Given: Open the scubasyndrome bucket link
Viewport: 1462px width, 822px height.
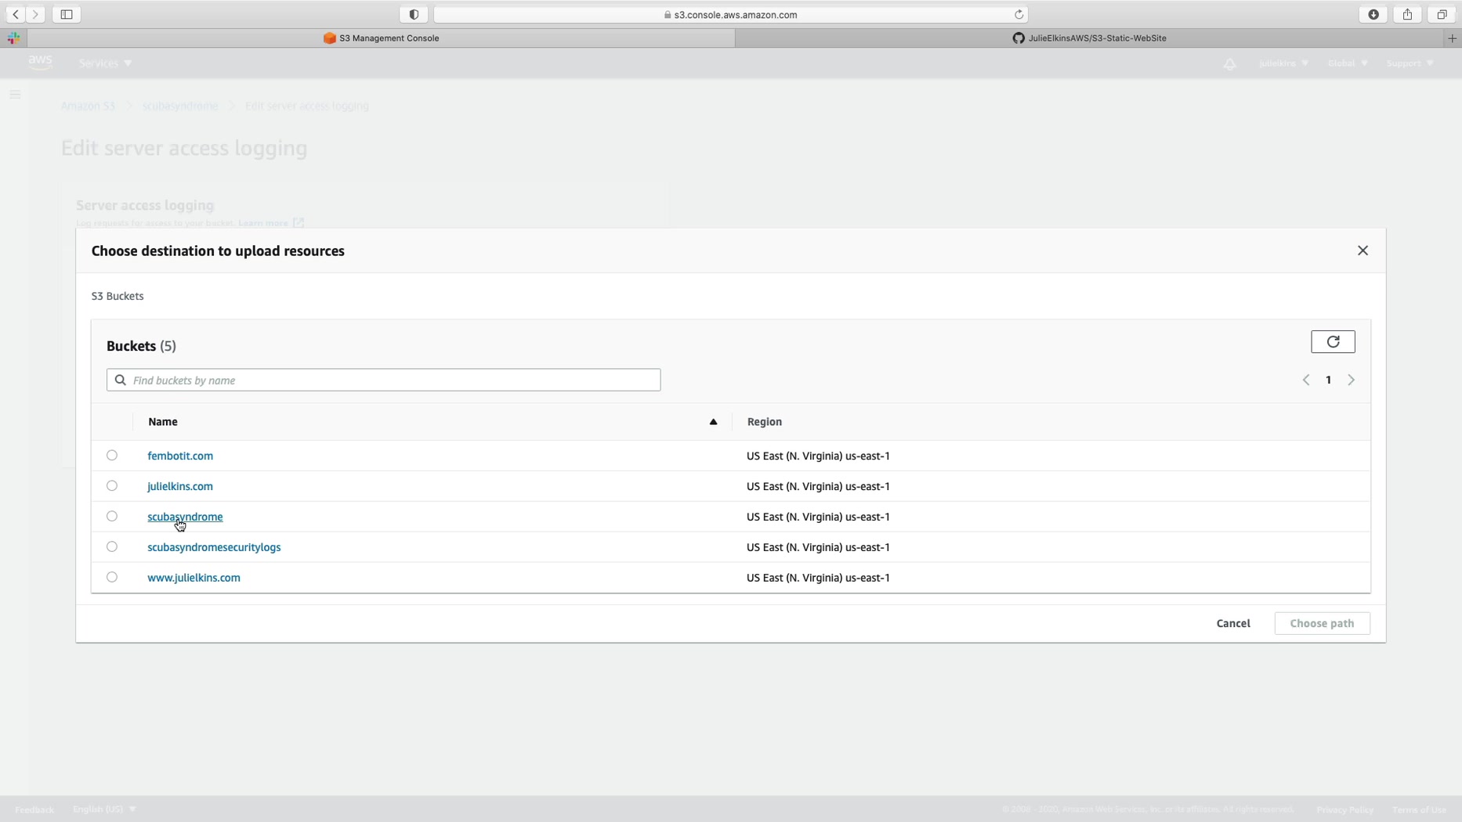Looking at the screenshot, I should tap(185, 517).
